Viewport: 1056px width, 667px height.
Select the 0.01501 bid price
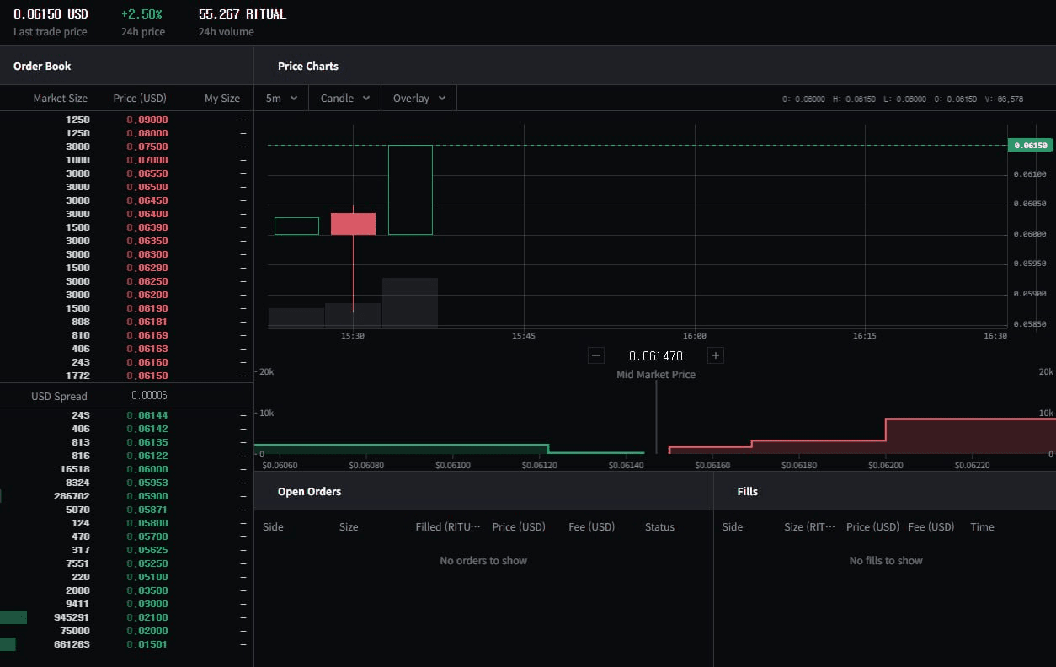(x=147, y=644)
